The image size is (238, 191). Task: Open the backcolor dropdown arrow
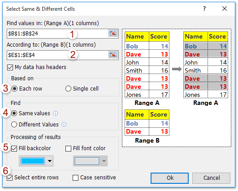[50, 161]
